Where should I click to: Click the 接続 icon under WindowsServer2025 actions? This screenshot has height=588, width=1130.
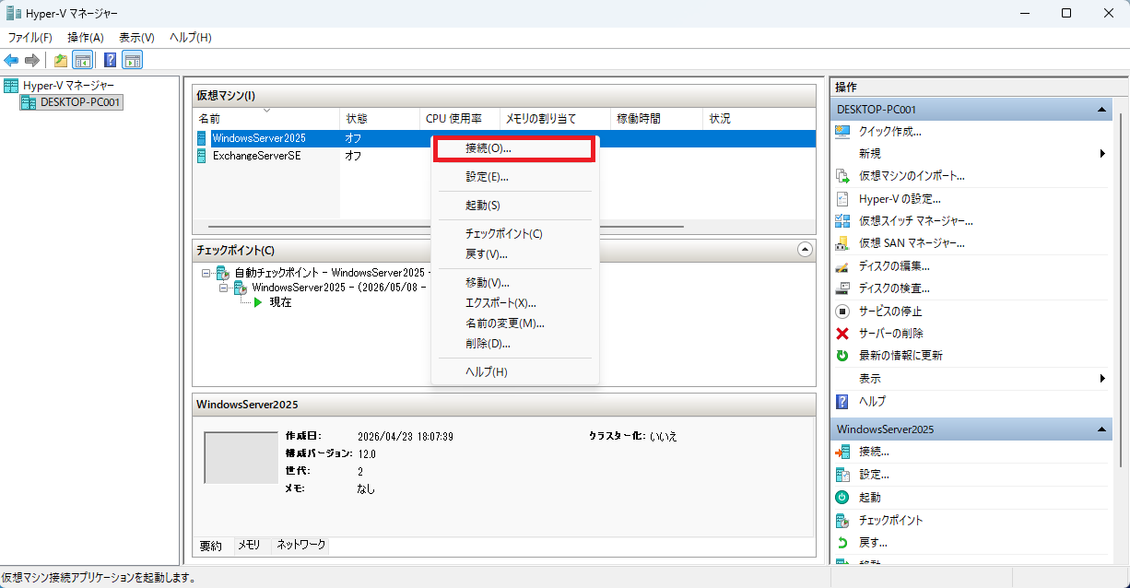coord(842,452)
